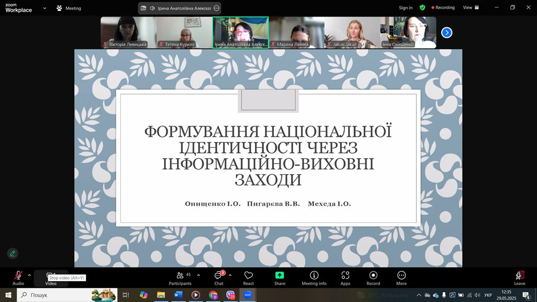Click the battery tray icon
537x302 pixels.
pos(461,295)
